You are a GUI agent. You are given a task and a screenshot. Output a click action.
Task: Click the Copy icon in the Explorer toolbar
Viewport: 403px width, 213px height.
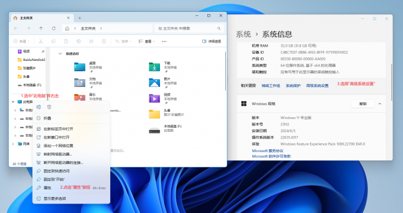tap(53, 41)
